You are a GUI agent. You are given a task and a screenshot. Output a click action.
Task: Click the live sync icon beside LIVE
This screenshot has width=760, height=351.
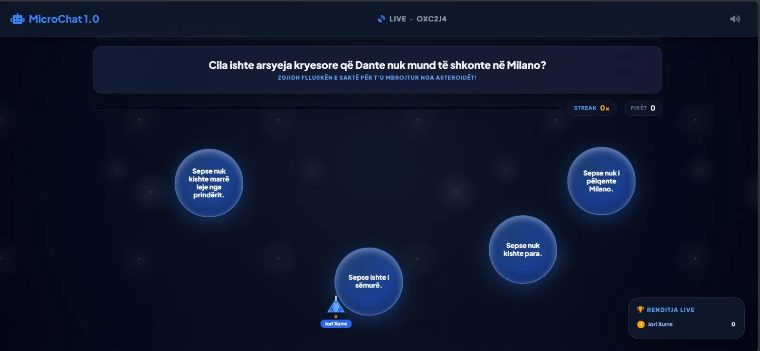381,19
